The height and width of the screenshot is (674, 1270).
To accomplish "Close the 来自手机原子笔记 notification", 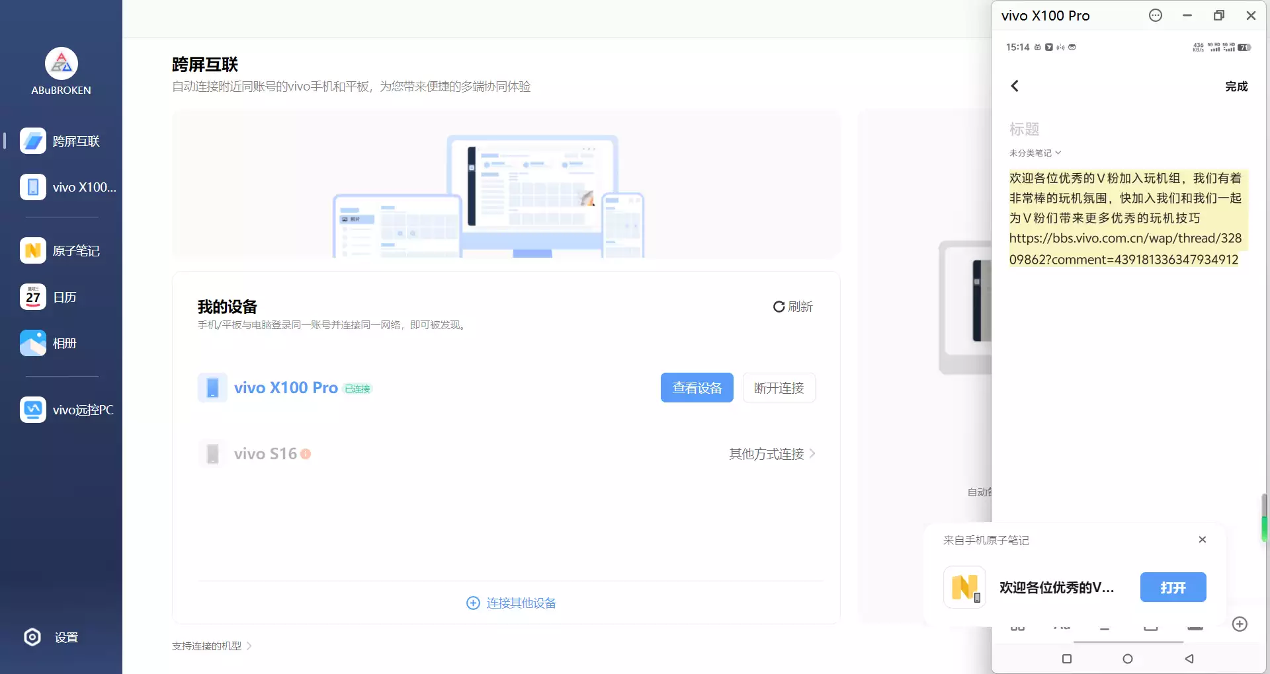I will point(1203,540).
